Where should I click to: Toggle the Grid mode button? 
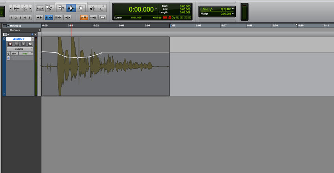tap(205, 9)
